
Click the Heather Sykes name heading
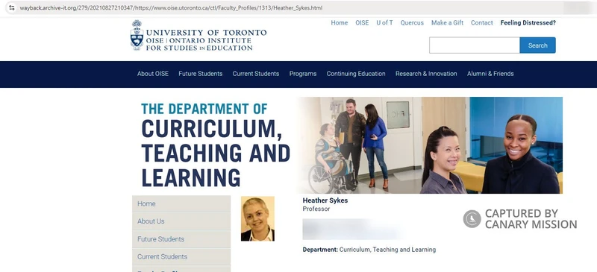tap(325, 200)
